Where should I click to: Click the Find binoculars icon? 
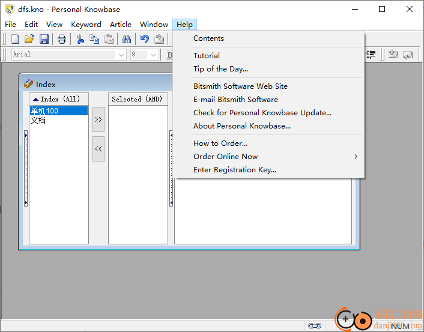126,39
